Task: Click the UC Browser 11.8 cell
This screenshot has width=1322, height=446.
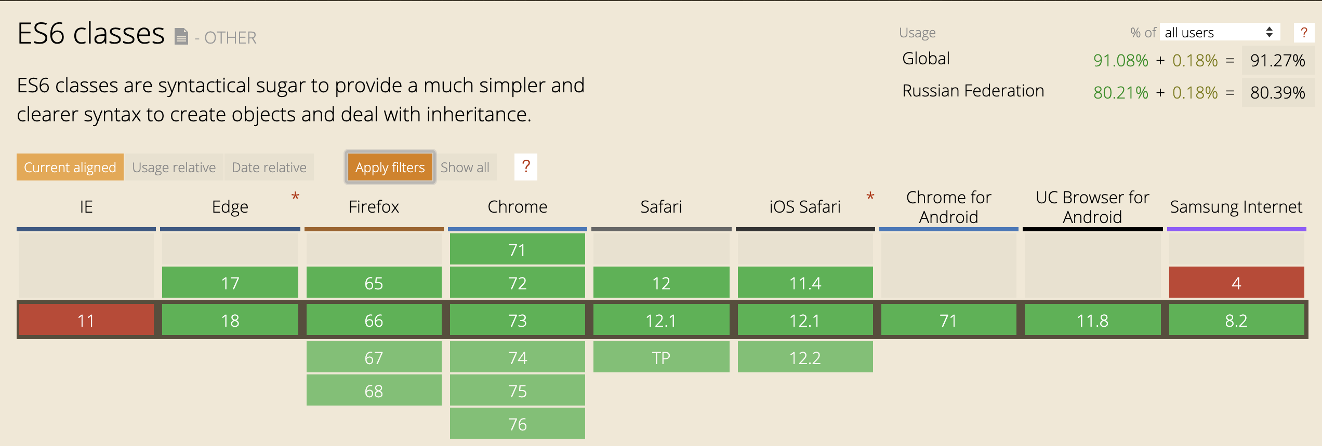Action: pyautogui.click(x=1093, y=320)
